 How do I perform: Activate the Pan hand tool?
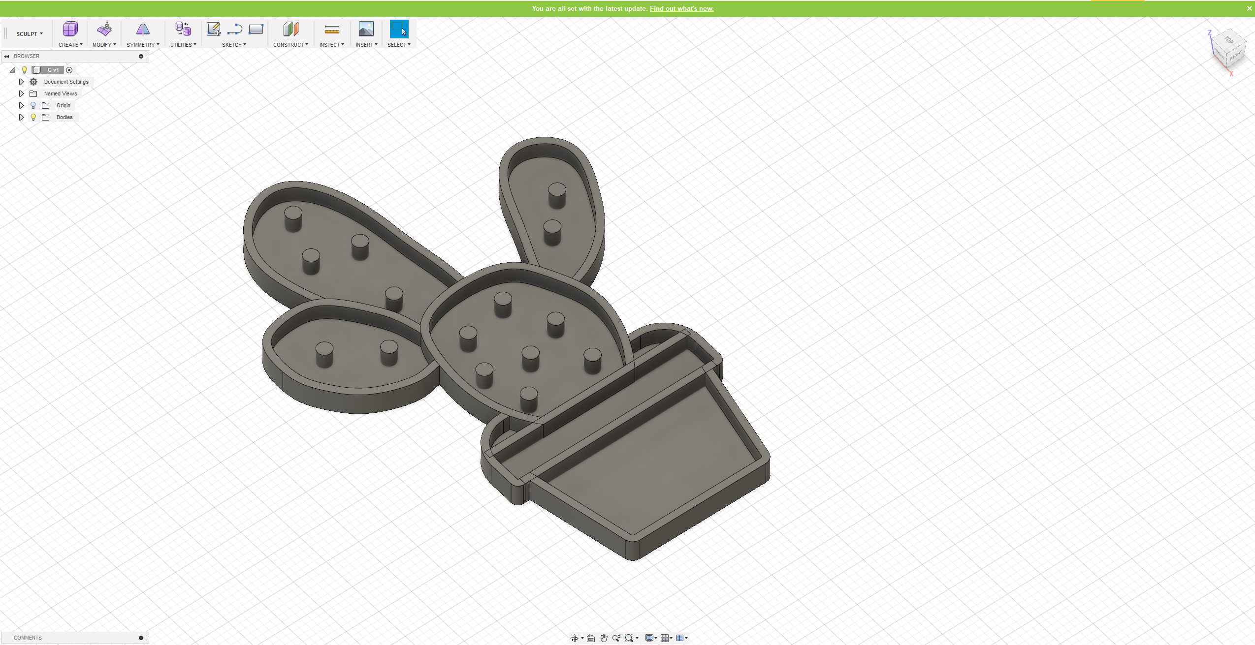point(604,638)
